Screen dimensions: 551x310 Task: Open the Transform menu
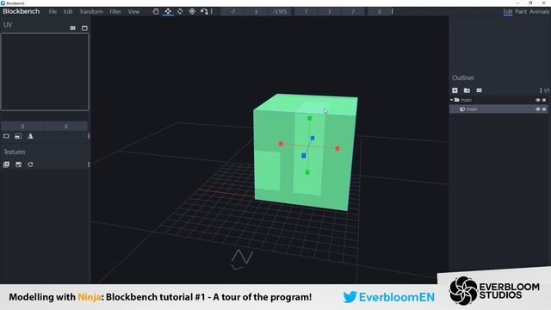pyautogui.click(x=91, y=11)
